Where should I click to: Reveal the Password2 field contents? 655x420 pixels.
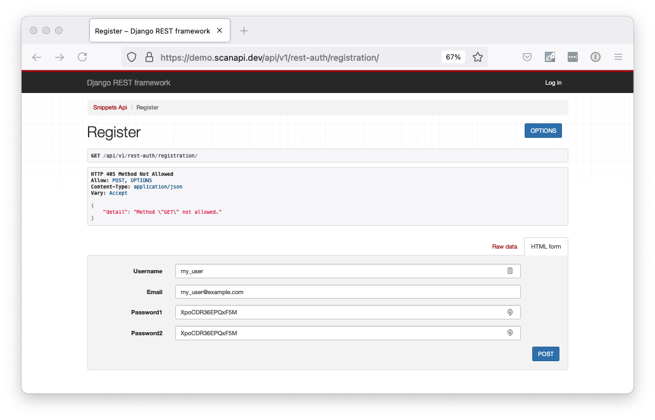tap(510, 333)
